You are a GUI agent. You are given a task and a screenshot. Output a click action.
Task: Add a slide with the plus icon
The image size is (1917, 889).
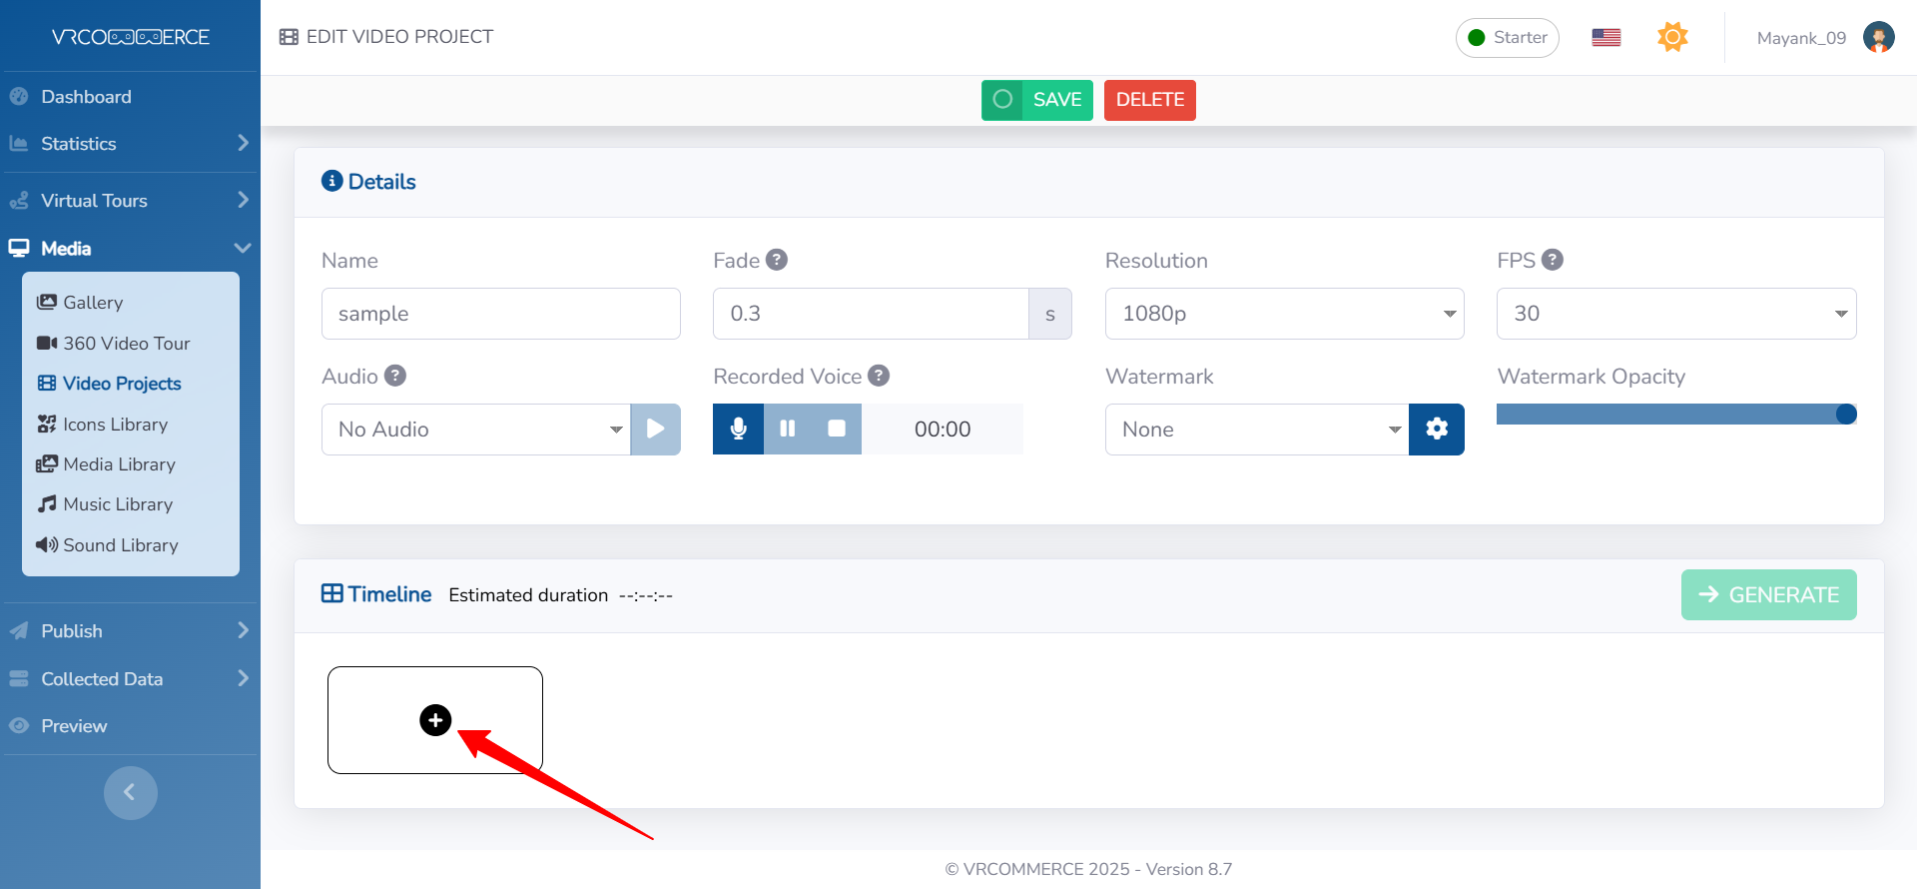point(435,720)
